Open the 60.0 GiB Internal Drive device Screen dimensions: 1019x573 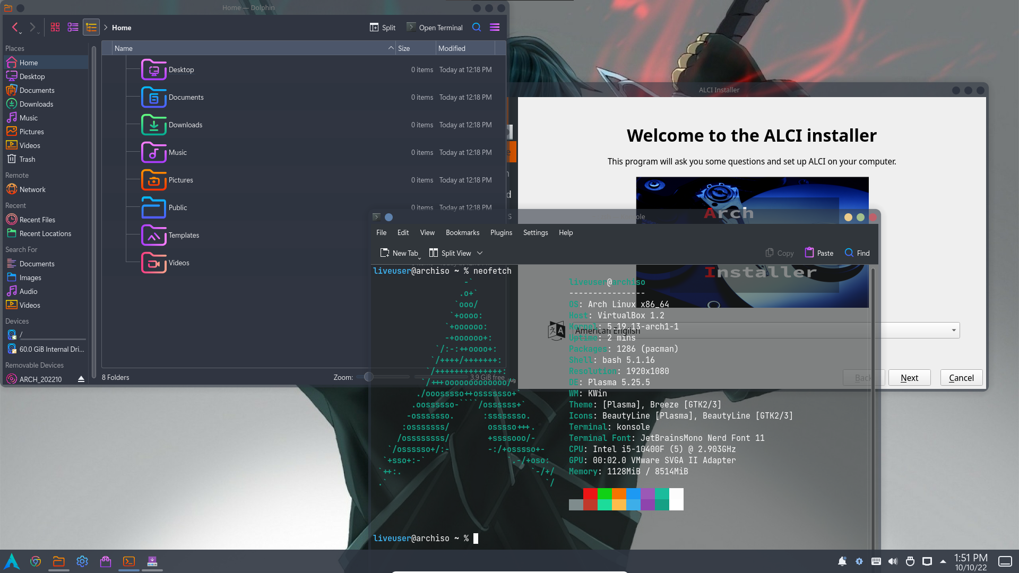click(x=46, y=349)
